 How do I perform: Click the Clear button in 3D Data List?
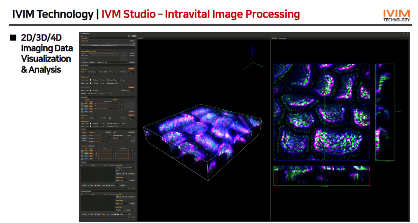[132, 40]
